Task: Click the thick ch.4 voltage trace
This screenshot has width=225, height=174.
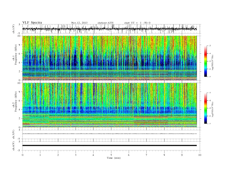Action: pos(109,146)
